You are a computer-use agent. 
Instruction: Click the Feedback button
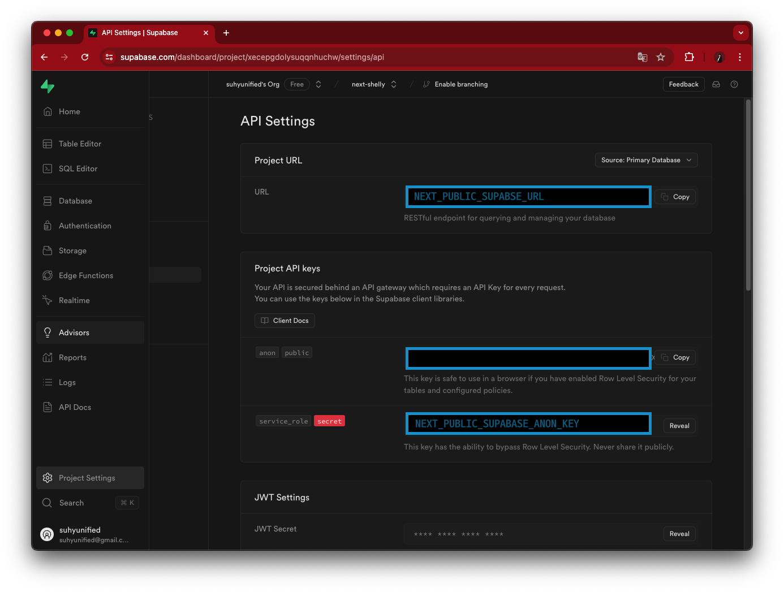(683, 84)
